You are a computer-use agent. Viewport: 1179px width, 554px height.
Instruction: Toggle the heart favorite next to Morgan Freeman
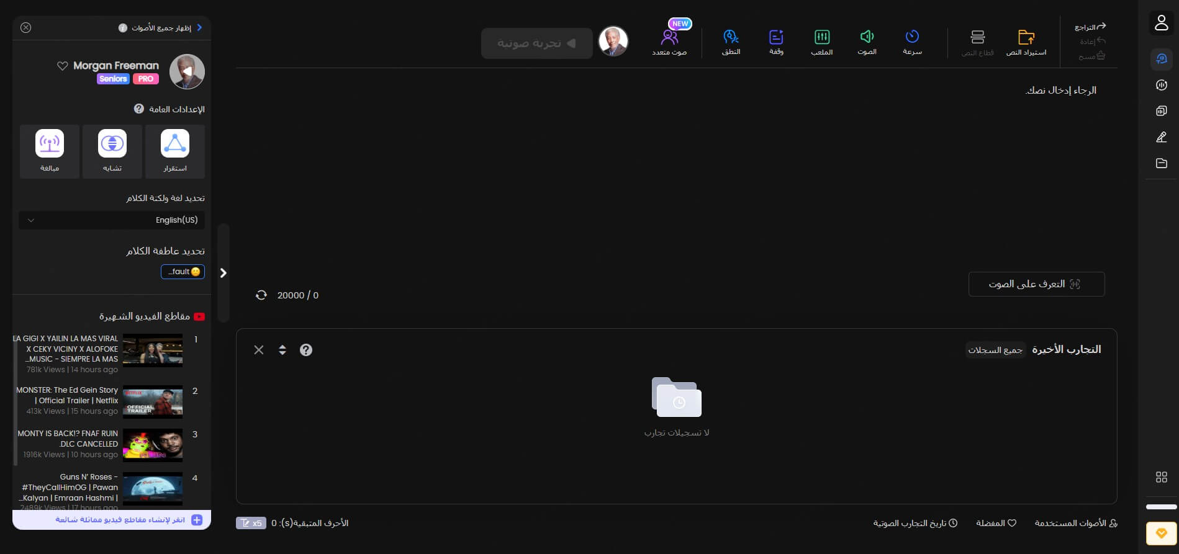tap(62, 66)
